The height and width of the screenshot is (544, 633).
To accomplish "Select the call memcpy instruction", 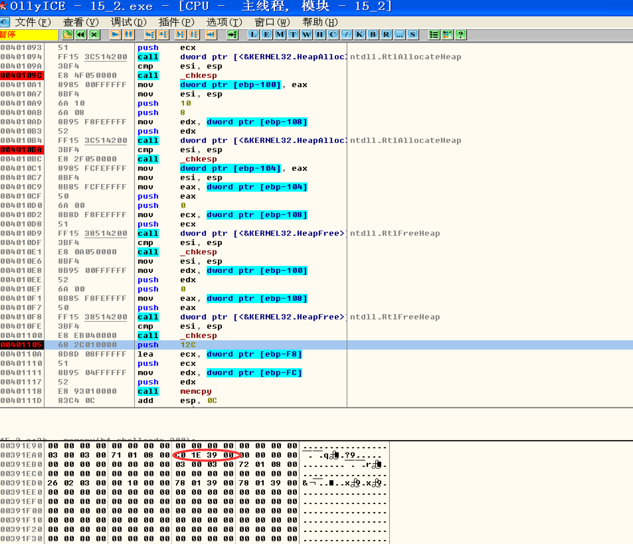I will (x=174, y=391).
